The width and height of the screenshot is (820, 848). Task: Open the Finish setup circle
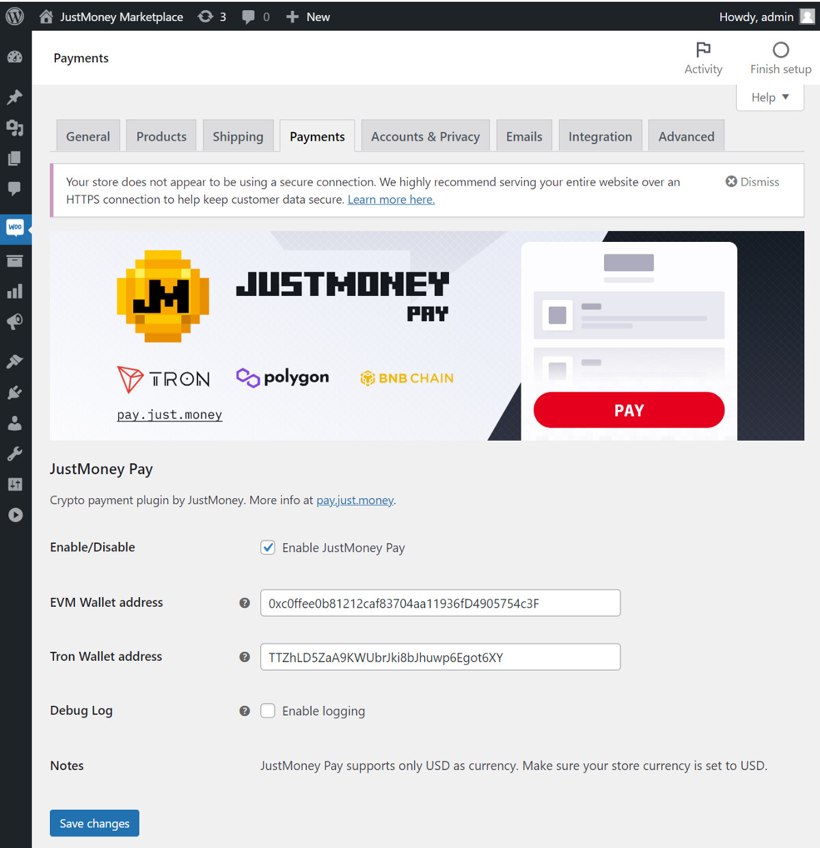(780, 58)
